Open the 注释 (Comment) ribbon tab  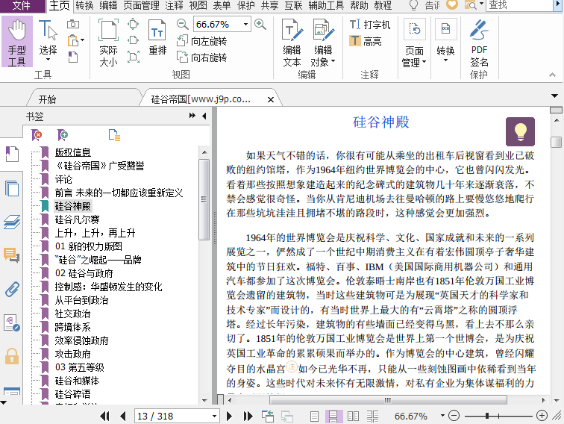click(x=174, y=5)
